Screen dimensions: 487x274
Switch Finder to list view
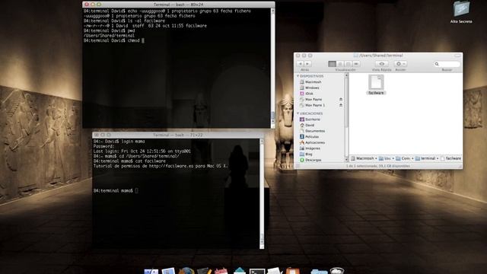point(340,64)
